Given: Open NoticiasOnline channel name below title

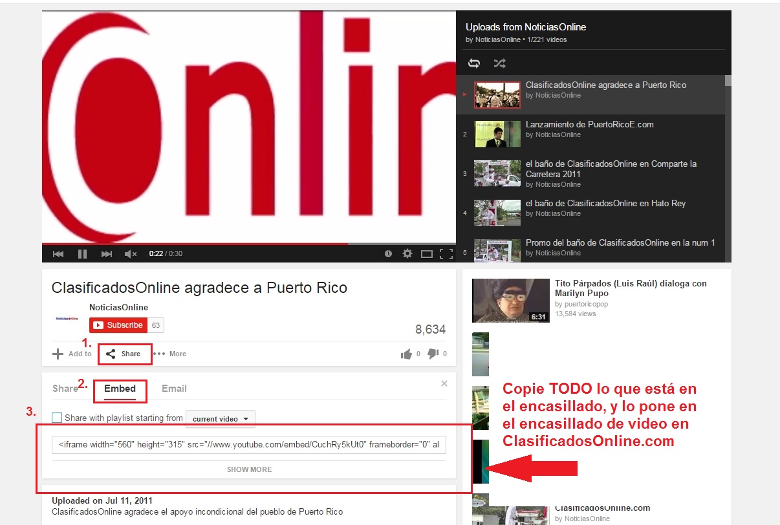Looking at the screenshot, I should coord(118,307).
